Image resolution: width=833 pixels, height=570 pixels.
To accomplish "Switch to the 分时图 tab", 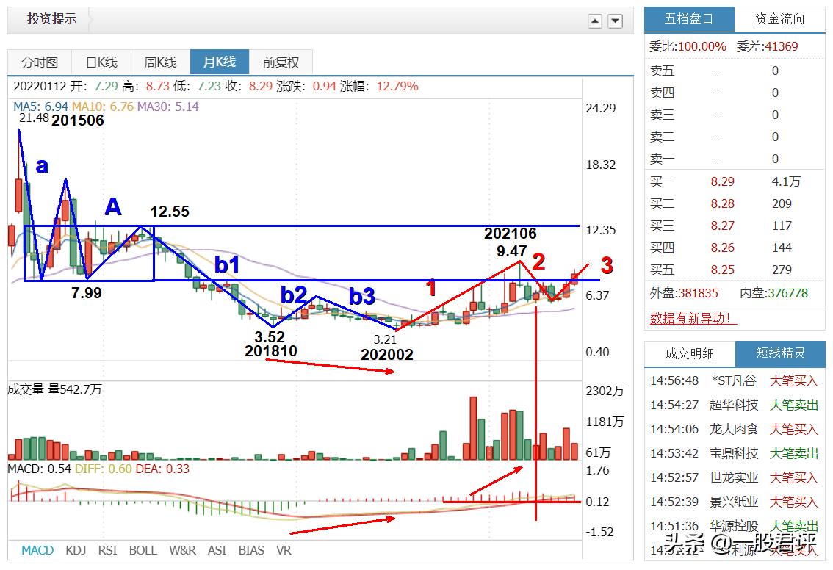I will tap(40, 62).
